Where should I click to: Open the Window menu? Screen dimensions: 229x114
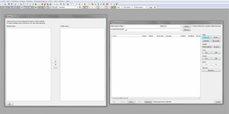(61, 1)
